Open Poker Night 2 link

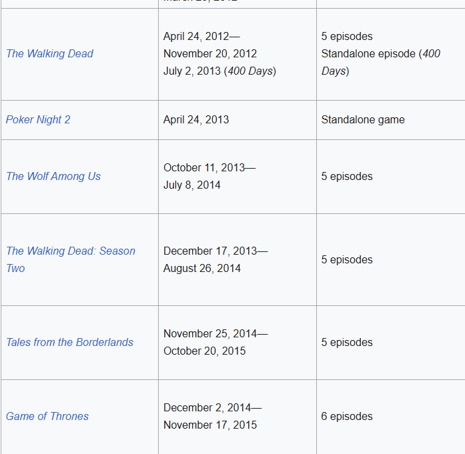pyautogui.click(x=38, y=119)
